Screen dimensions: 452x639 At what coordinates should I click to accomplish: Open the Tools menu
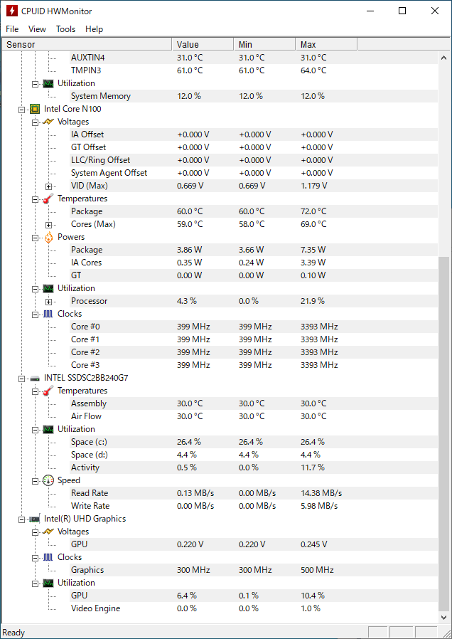66,29
